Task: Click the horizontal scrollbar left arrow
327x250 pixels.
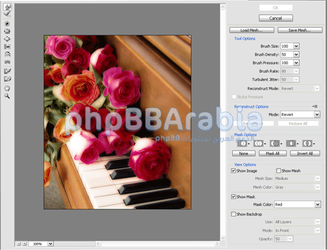Action: [x=98, y=243]
